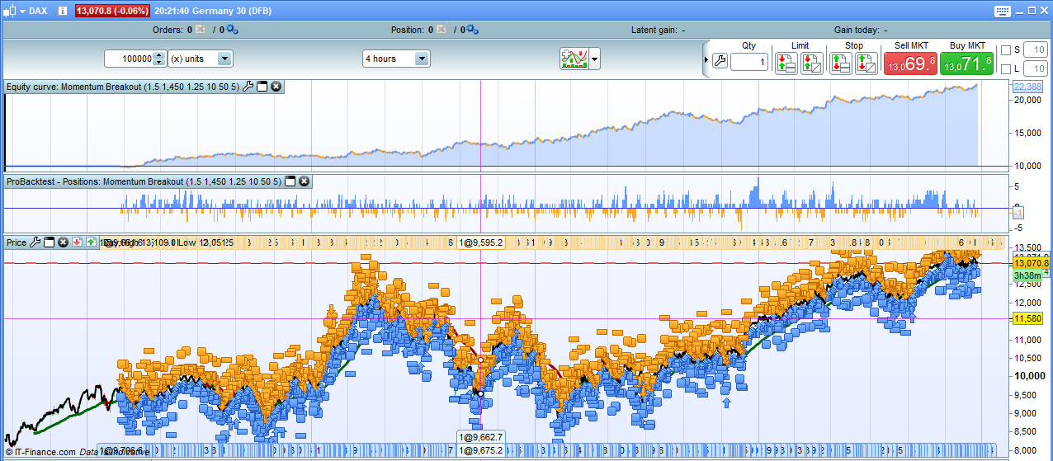Open Orders gear settings icon
Image resolution: width=1053 pixels, height=461 pixels.
(x=232, y=30)
